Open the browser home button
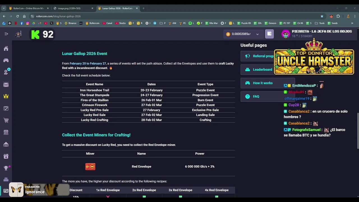Screen dimensions: 359x202 (24, 16)
